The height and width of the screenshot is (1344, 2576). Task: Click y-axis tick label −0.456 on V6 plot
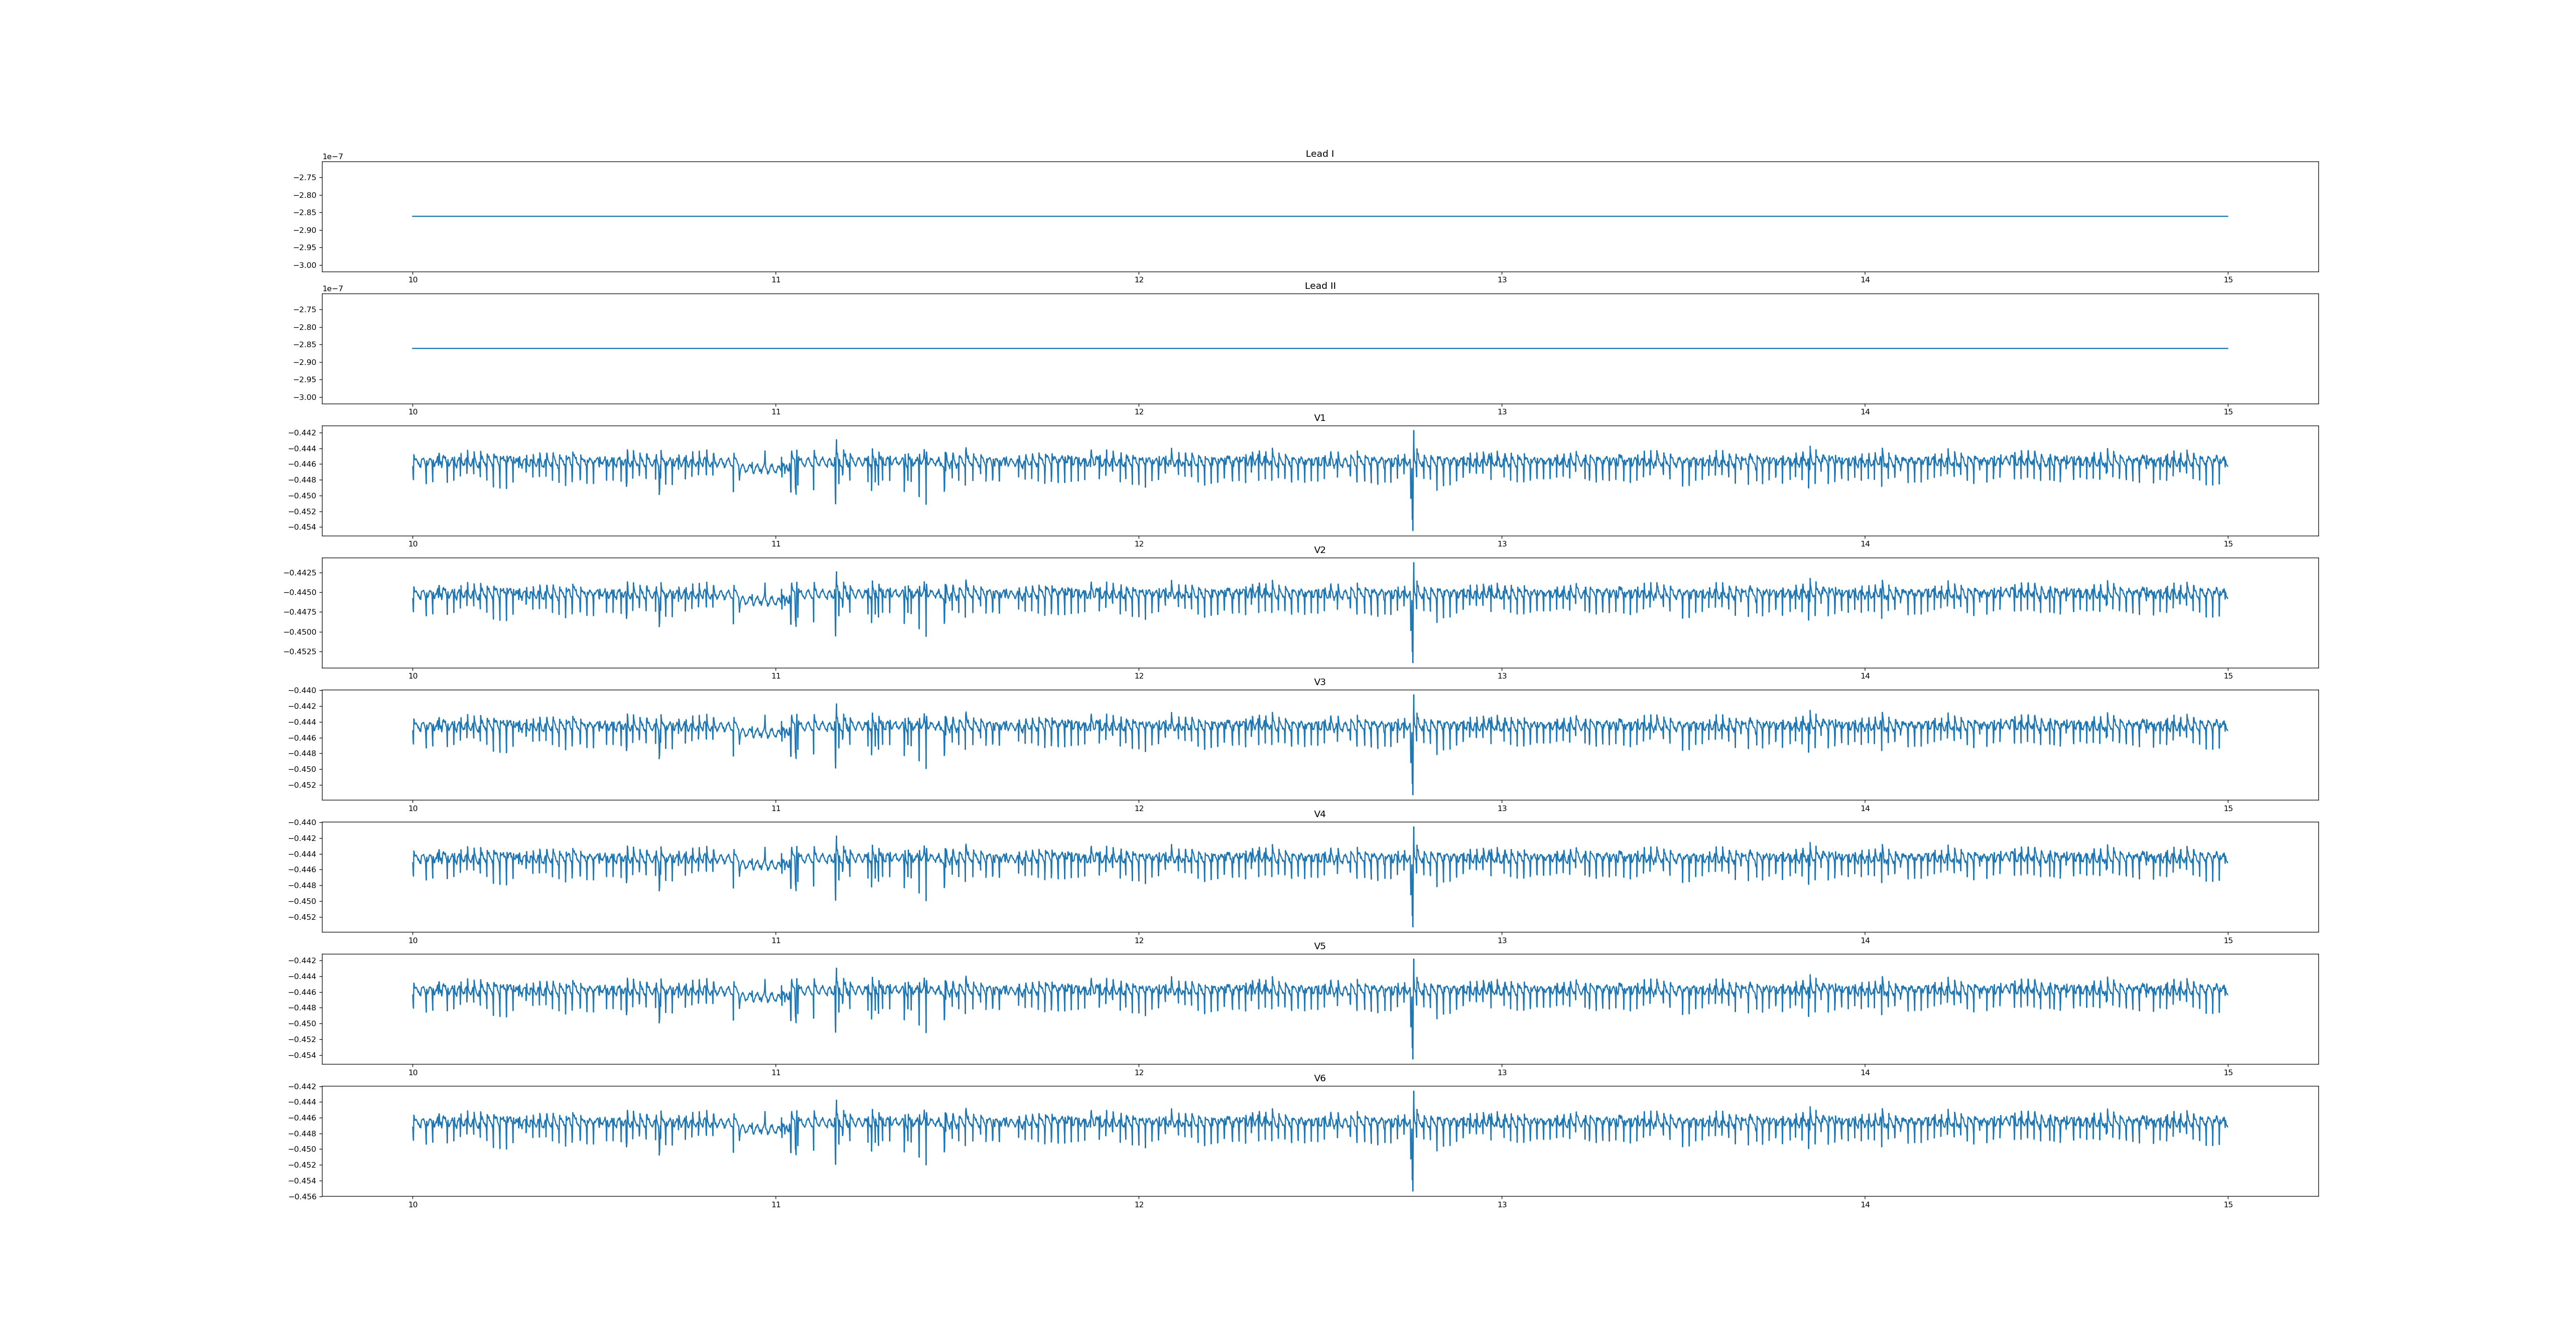tap(302, 1196)
